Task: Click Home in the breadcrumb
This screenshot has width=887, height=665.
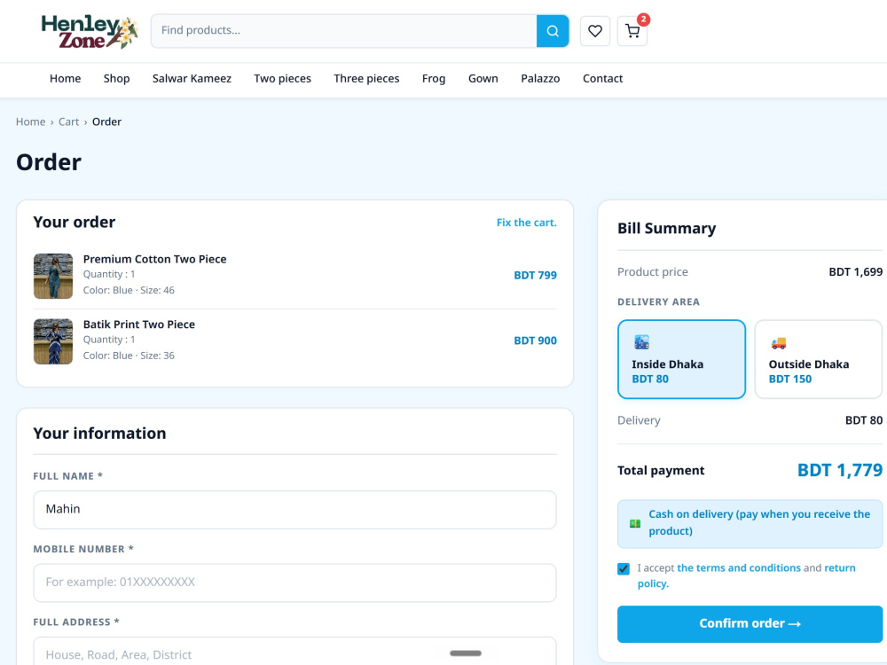Action: (30, 121)
